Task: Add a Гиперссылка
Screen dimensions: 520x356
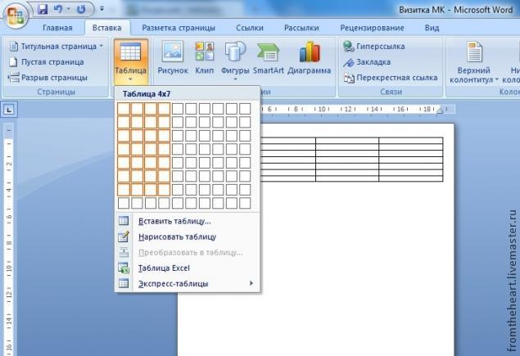Action: (x=374, y=46)
